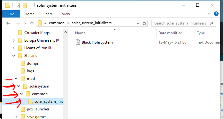Click the save games folder icon in tree
Viewport: 223px width, 119px height.
[23, 117]
